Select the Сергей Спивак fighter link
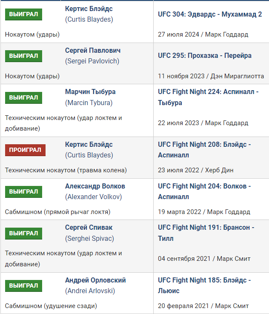The width and height of the screenshot is (269, 314). click(89, 228)
